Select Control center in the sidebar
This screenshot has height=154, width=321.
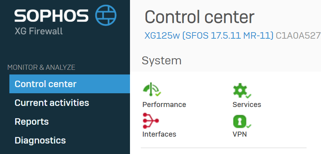[x=70, y=84]
